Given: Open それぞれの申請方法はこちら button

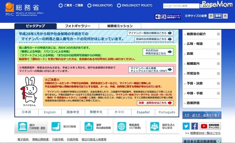Looking at the screenshot, I should [x=158, y=52].
